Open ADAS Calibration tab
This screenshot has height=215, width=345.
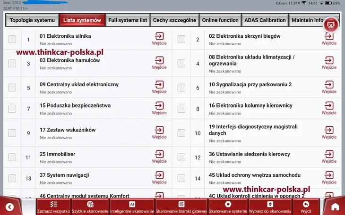point(265,20)
